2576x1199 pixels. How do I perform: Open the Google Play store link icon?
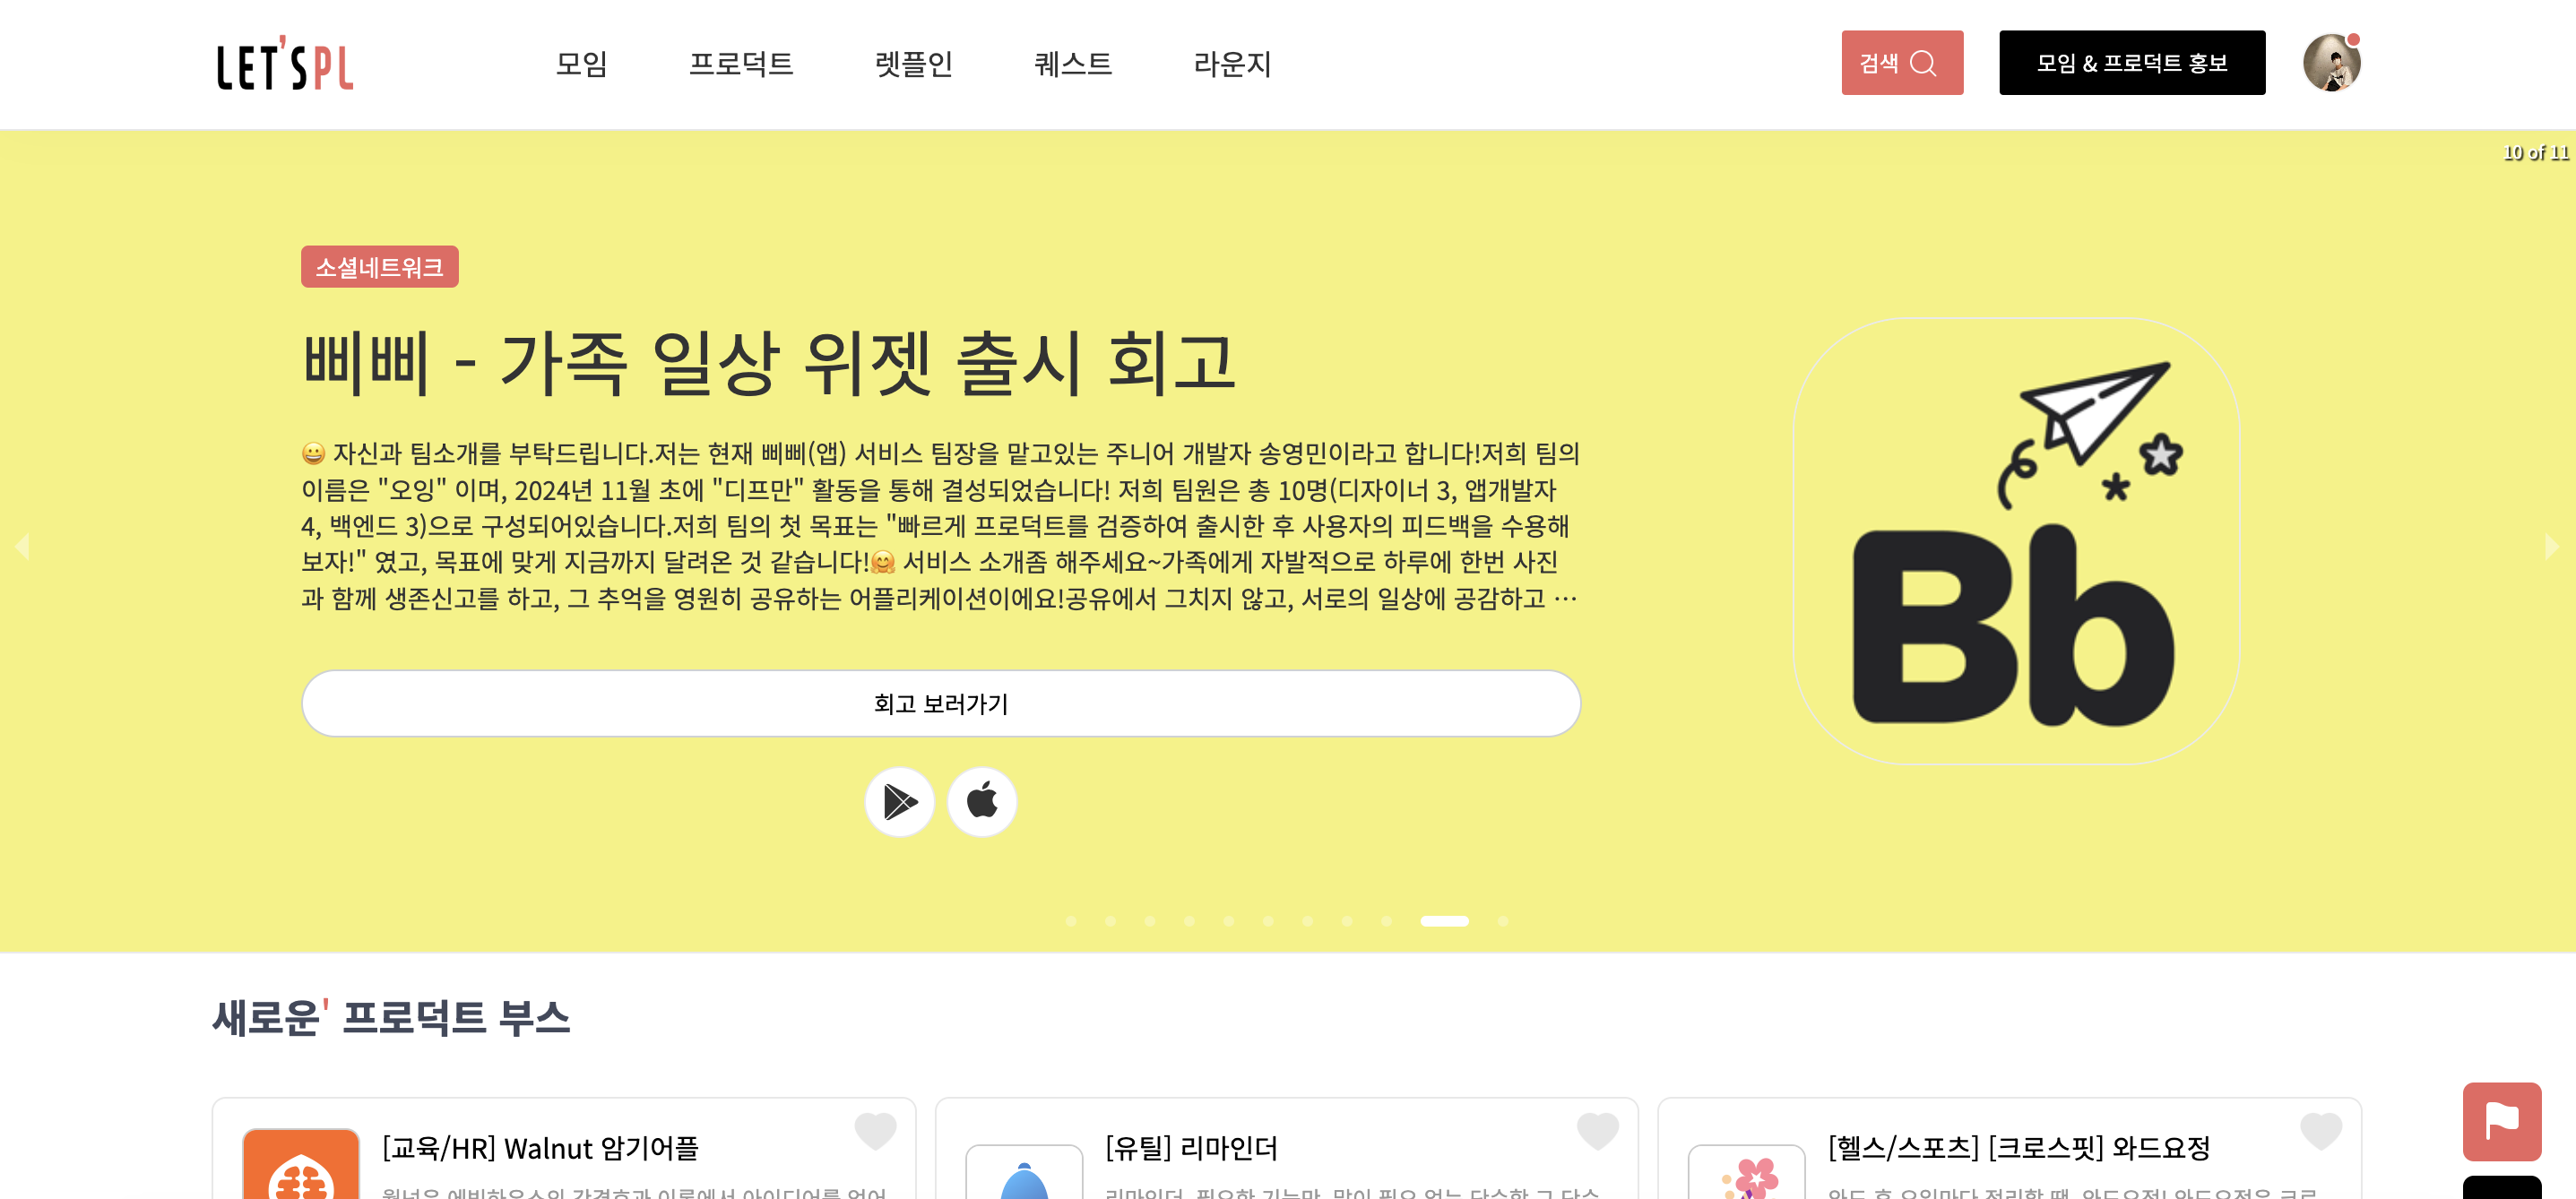point(899,801)
